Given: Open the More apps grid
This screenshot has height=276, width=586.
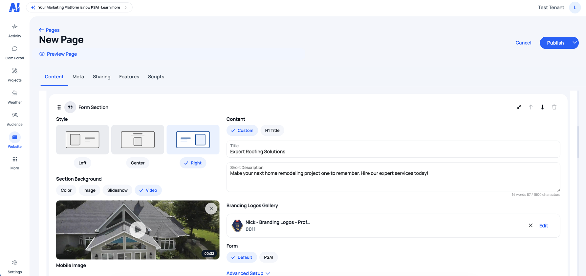Looking at the screenshot, I should (15, 163).
